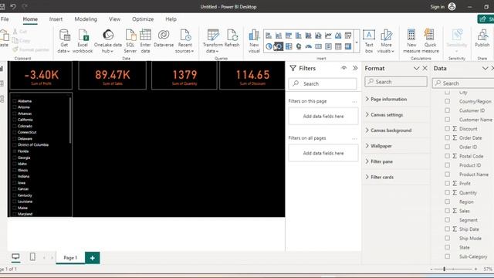Insert a table visual
Screen dimensions: 494x278
click(338, 46)
